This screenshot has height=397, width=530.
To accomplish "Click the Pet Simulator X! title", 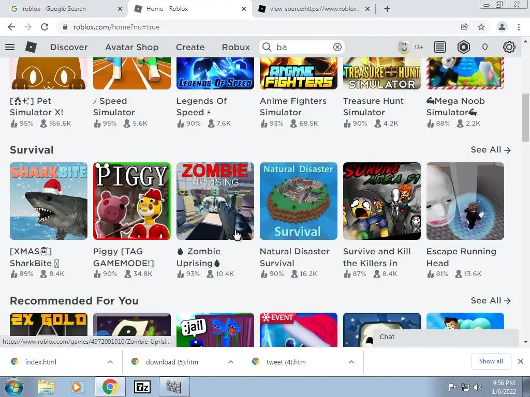I will point(37,106).
